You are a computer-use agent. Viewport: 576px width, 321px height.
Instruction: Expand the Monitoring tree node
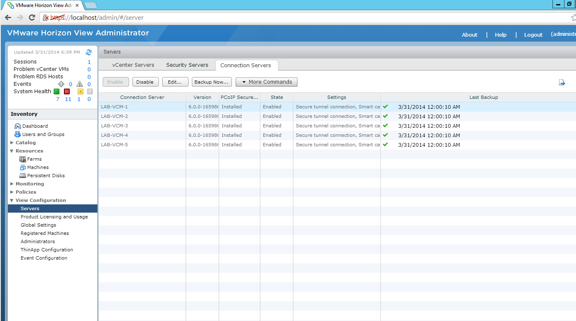pyautogui.click(x=12, y=184)
